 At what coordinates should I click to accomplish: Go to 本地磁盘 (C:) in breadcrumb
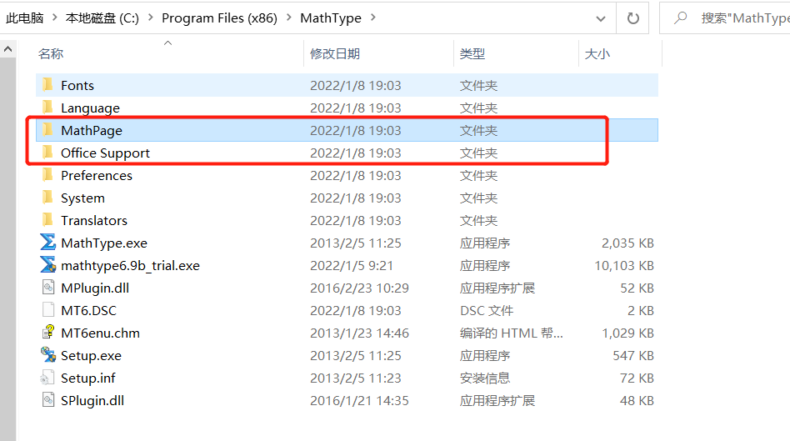click(x=102, y=18)
